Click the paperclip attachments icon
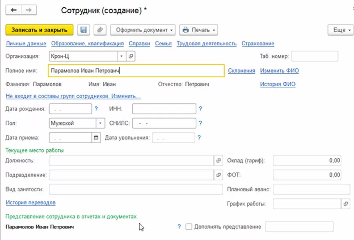Viewport: 354px width, 240px height. point(100,30)
